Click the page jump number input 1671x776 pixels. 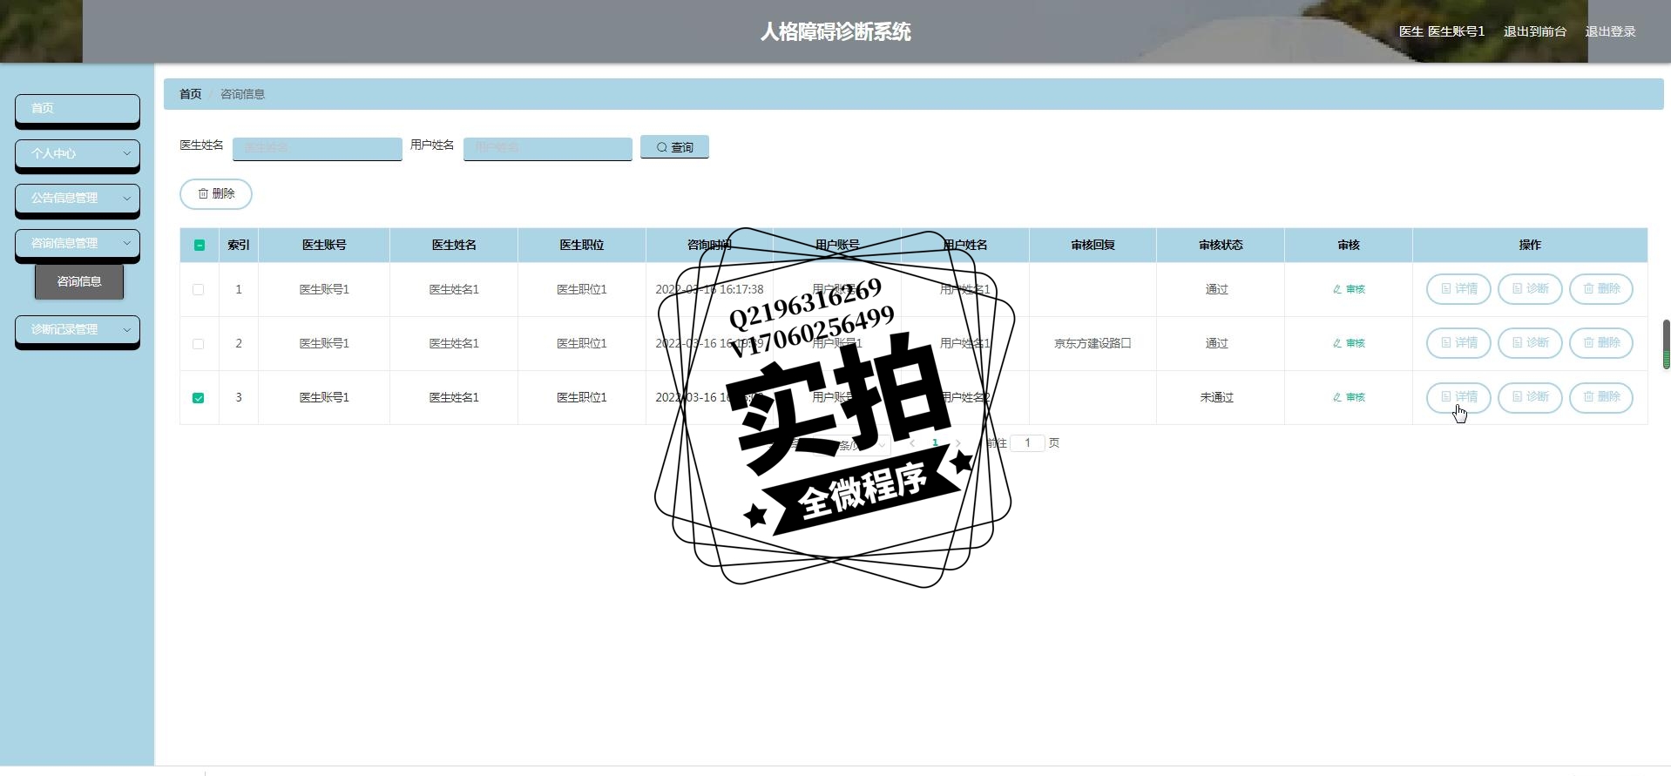1027,443
